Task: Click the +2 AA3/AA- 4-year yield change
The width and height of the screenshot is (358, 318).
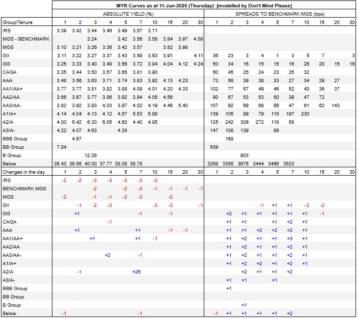Action: click(x=108, y=255)
